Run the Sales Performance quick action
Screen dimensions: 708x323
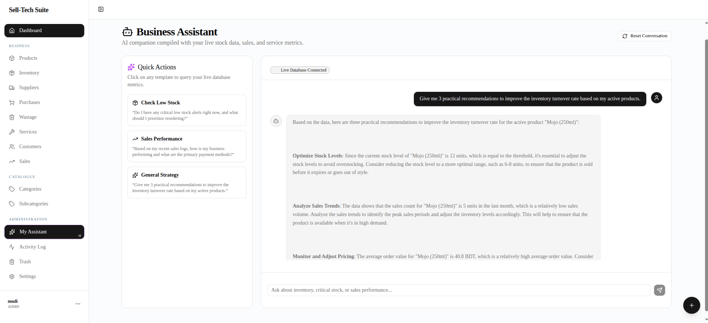tap(187, 146)
